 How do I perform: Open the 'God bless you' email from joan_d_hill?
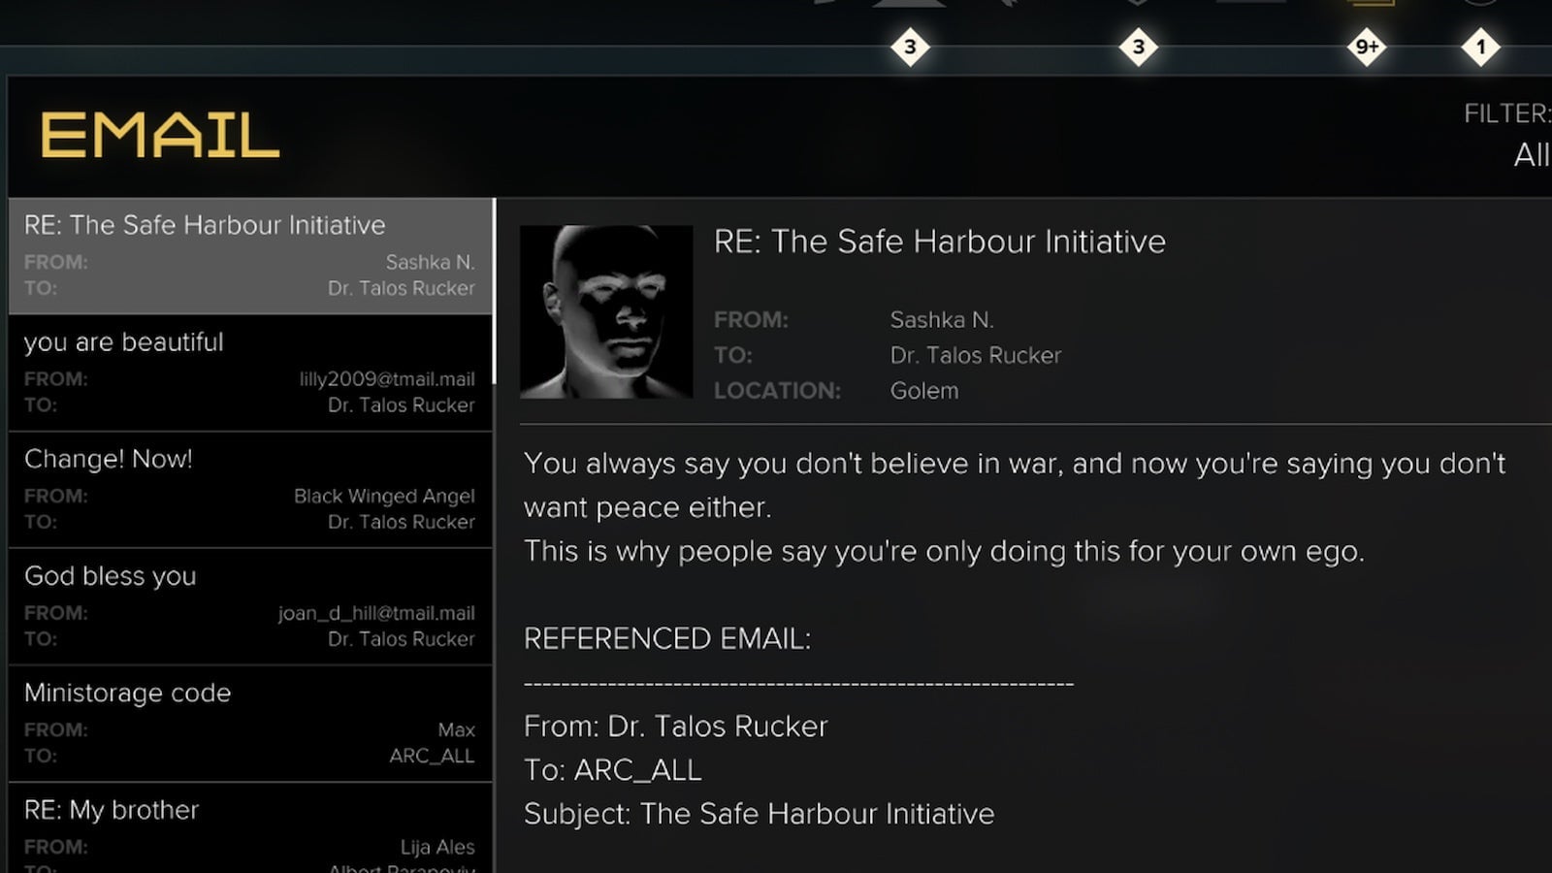click(250, 605)
